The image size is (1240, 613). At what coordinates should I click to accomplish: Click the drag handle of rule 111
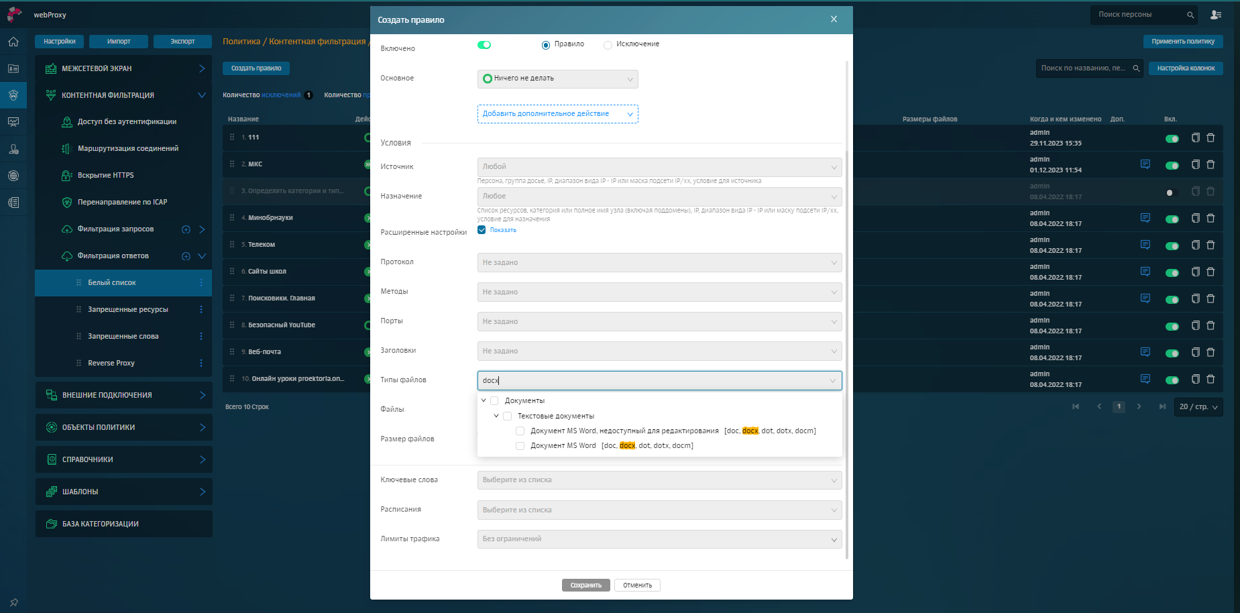pyautogui.click(x=232, y=137)
